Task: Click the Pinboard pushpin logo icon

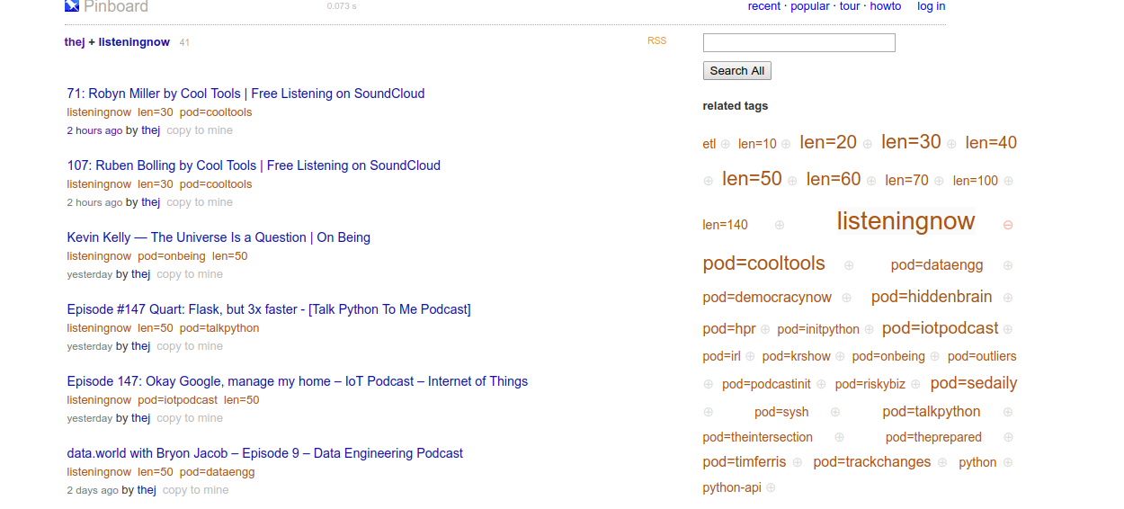Action: click(72, 6)
